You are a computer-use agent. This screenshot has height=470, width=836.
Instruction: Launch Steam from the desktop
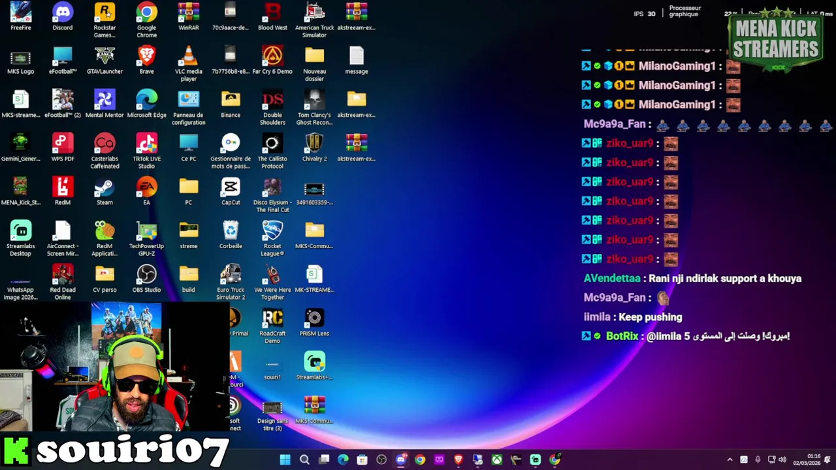coord(104,191)
